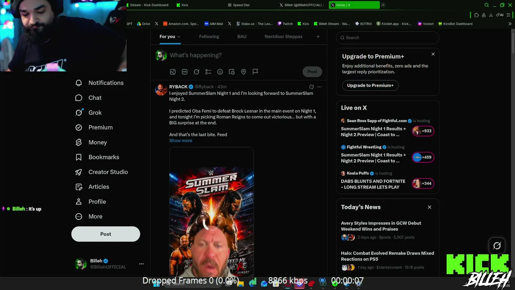The width and height of the screenshot is (515, 290).
Task: Dismiss the Upgrade to Premium+ card
Action: [433, 54]
